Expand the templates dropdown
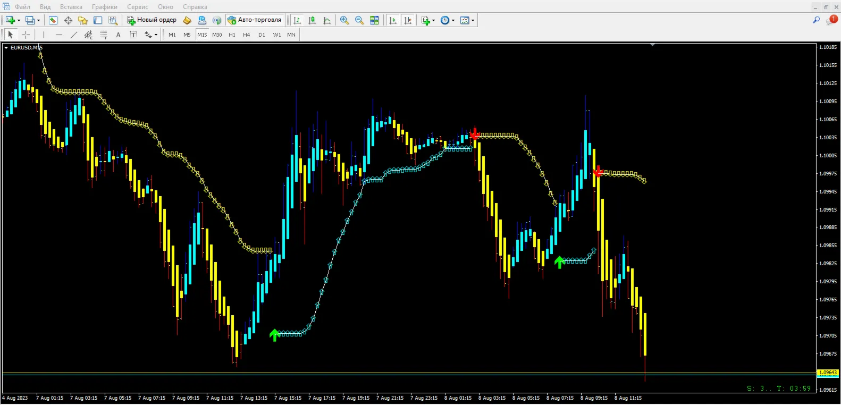The image size is (841, 405). tap(467, 20)
